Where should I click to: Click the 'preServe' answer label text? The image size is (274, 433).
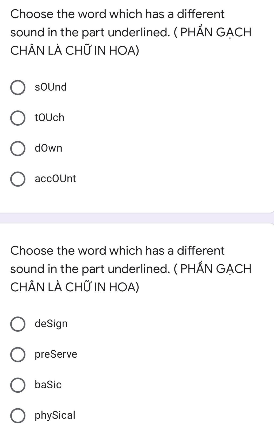point(56,354)
